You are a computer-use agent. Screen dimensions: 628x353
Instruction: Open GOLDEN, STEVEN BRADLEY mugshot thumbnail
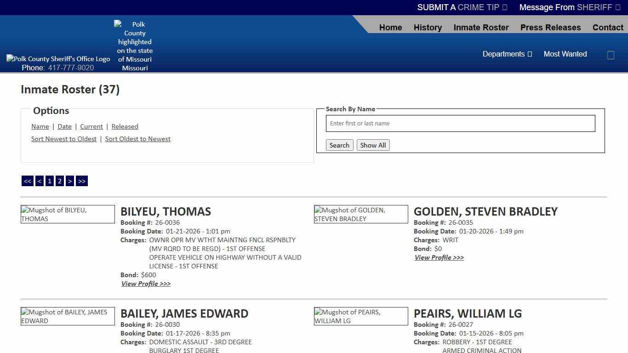click(x=361, y=214)
